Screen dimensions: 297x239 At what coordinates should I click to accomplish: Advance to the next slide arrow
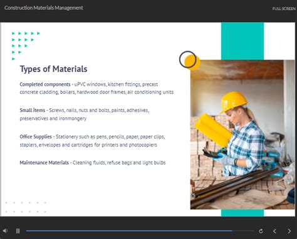pos(289,231)
